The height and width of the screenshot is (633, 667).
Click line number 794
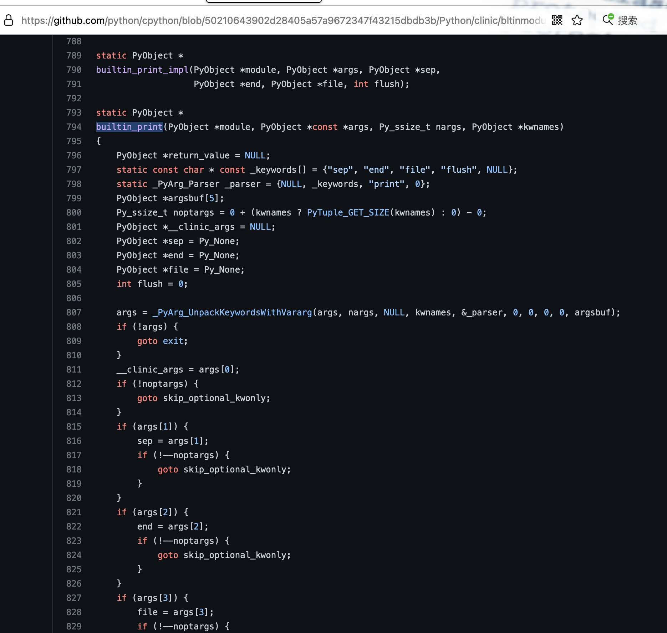click(74, 127)
